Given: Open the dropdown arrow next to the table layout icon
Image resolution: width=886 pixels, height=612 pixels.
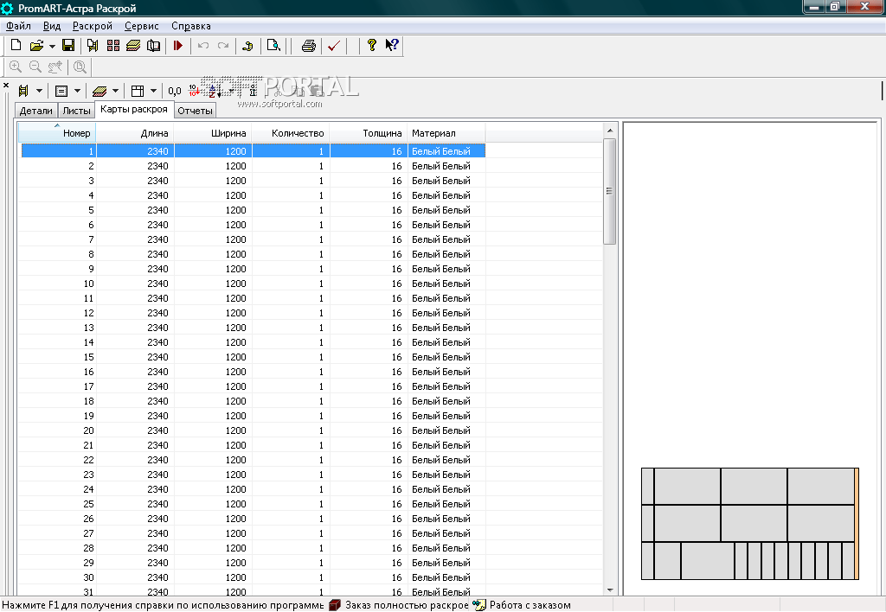Looking at the screenshot, I should tap(154, 91).
